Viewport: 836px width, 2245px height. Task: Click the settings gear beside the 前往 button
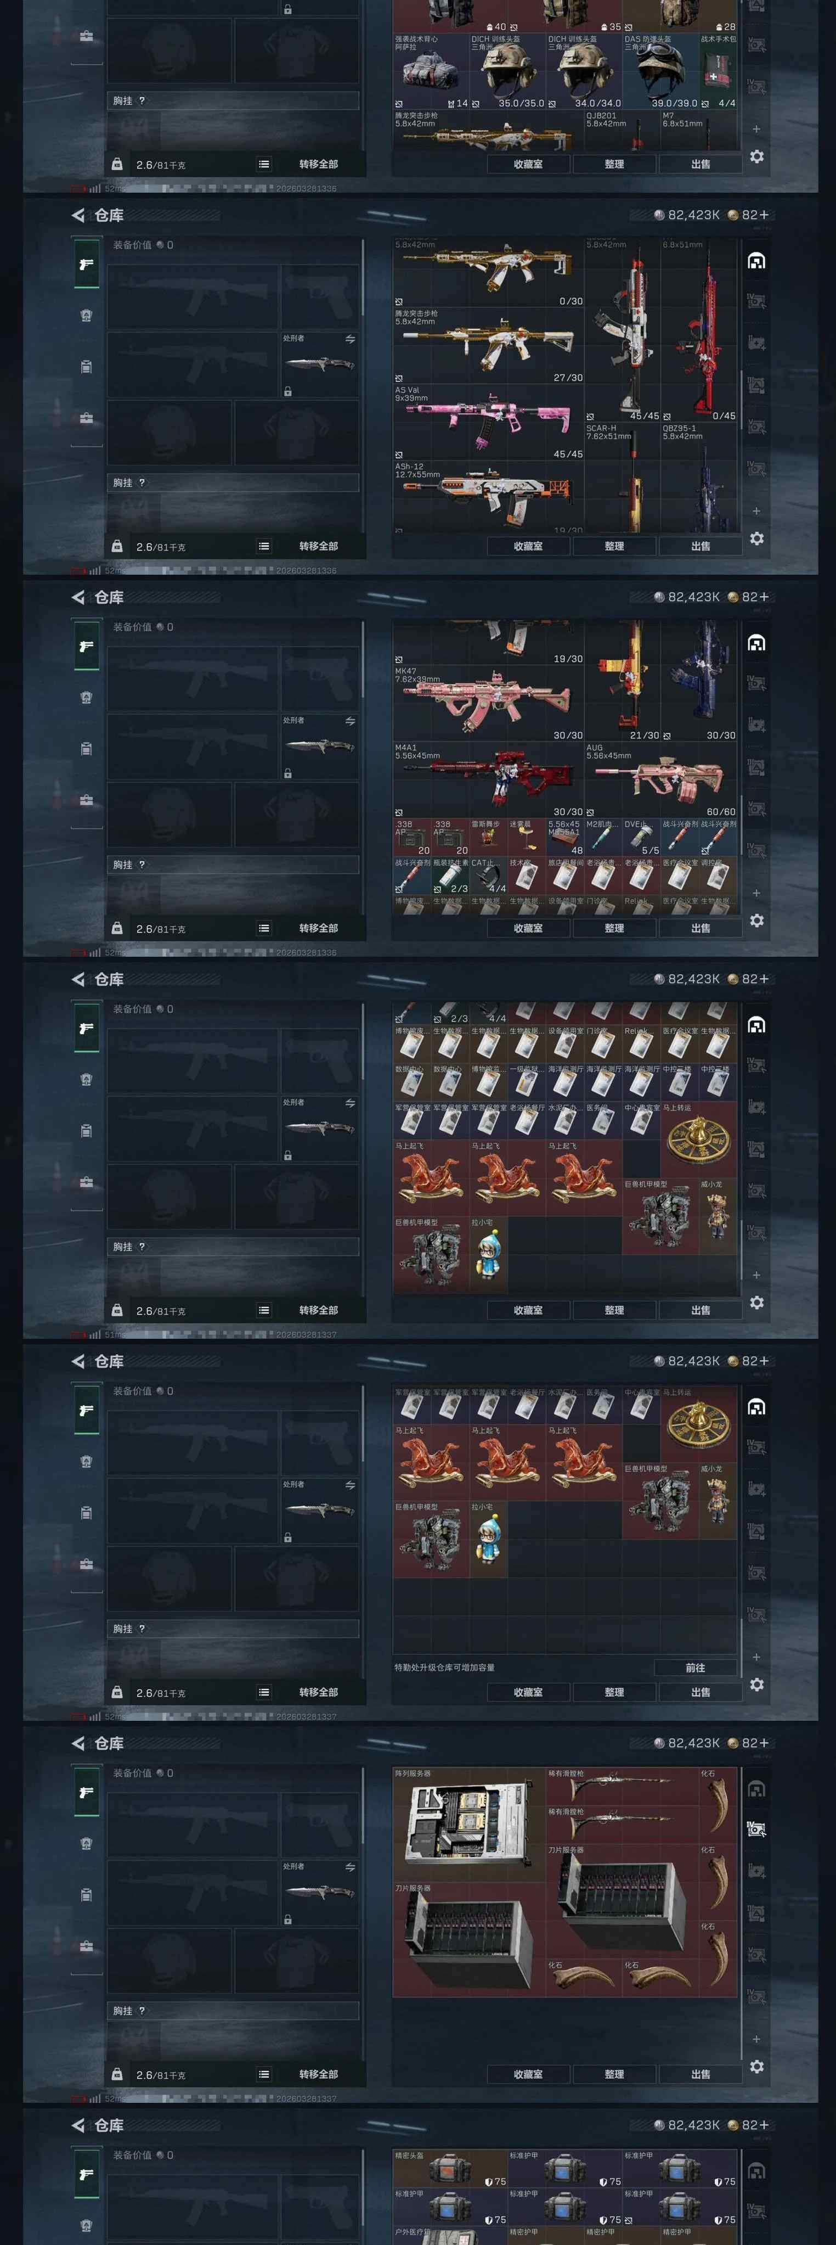[x=757, y=1685]
